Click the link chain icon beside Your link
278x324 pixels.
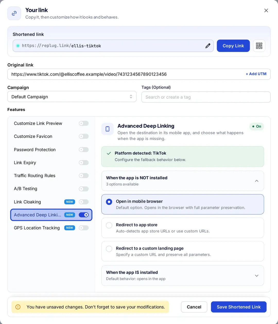(x=14, y=13)
